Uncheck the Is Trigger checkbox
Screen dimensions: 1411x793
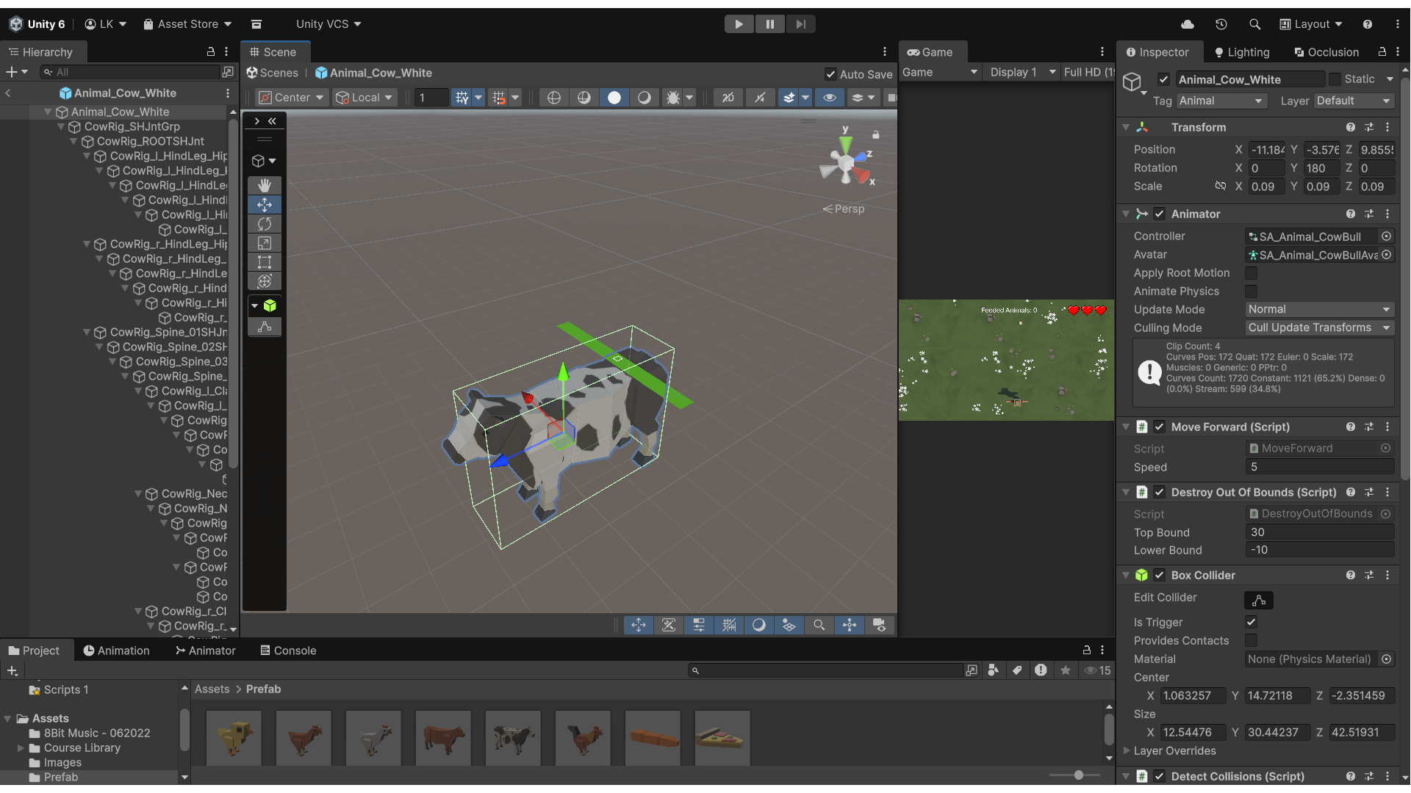pos(1251,622)
